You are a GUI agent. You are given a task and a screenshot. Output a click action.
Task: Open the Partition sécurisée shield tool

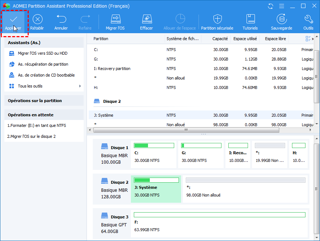217,19
